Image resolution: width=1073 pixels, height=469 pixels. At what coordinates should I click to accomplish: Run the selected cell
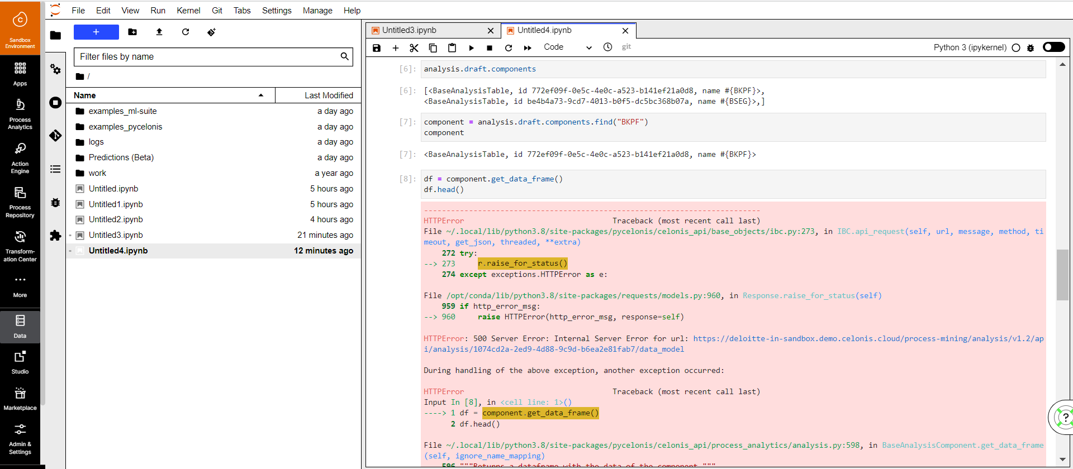pyautogui.click(x=471, y=48)
